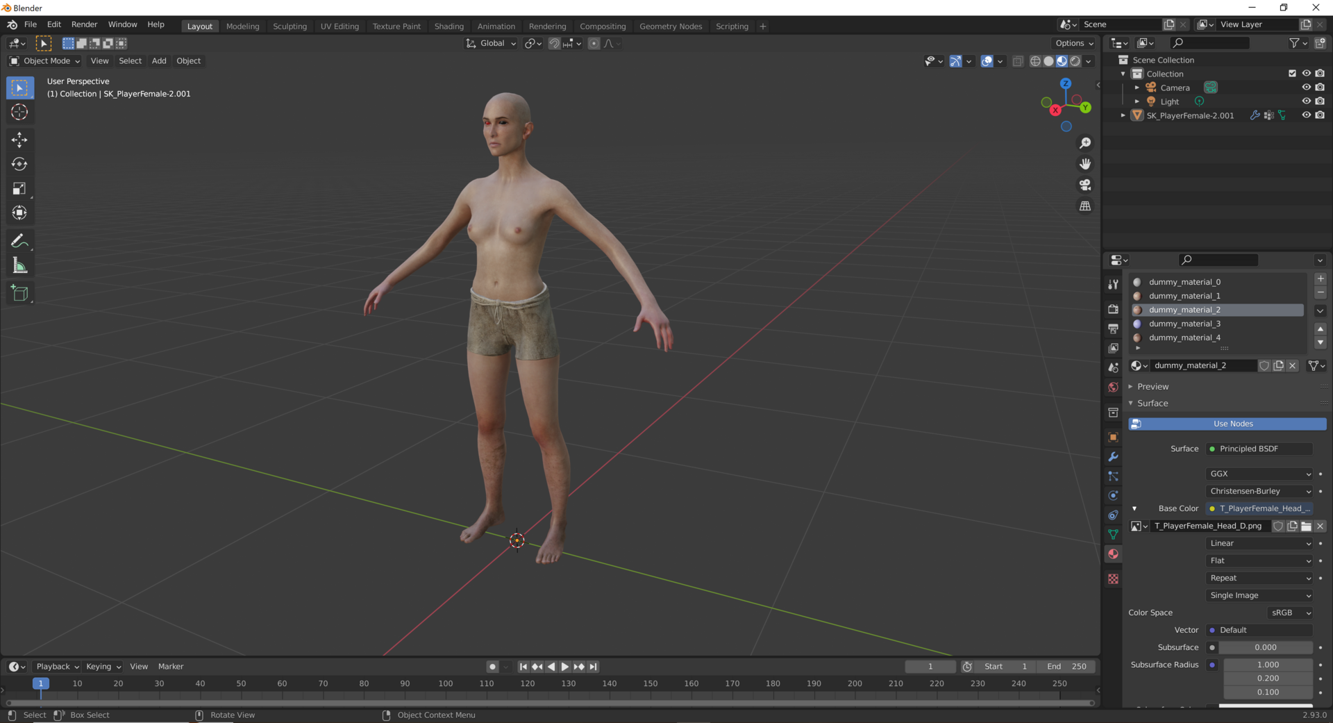Open Christensen-Burley subsurface method dropdown
This screenshot has width=1333, height=723.
coord(1259,491)
